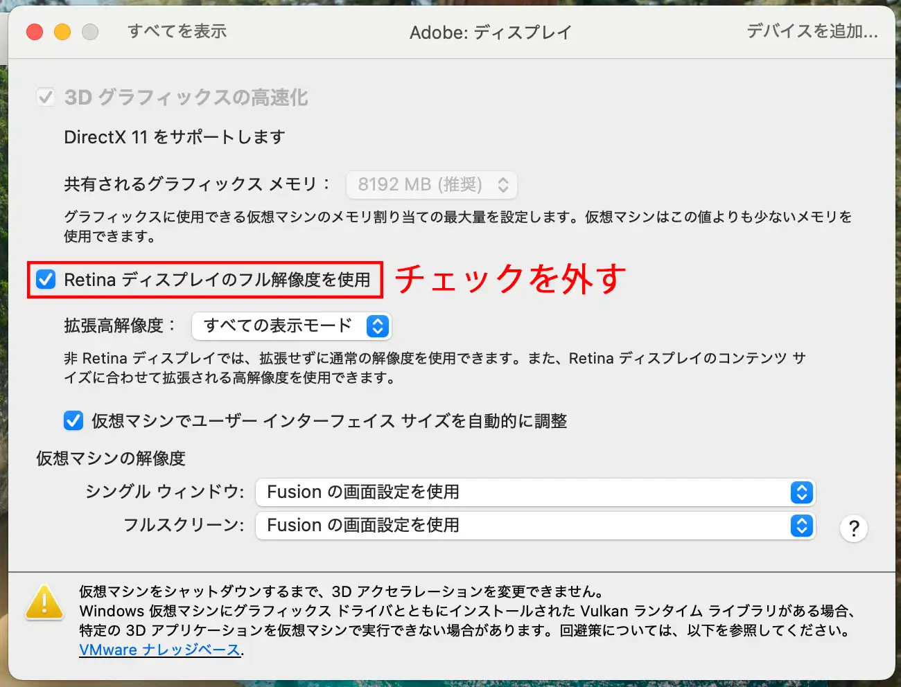Click すべてを表示 in the toolbar

[177, 32]
